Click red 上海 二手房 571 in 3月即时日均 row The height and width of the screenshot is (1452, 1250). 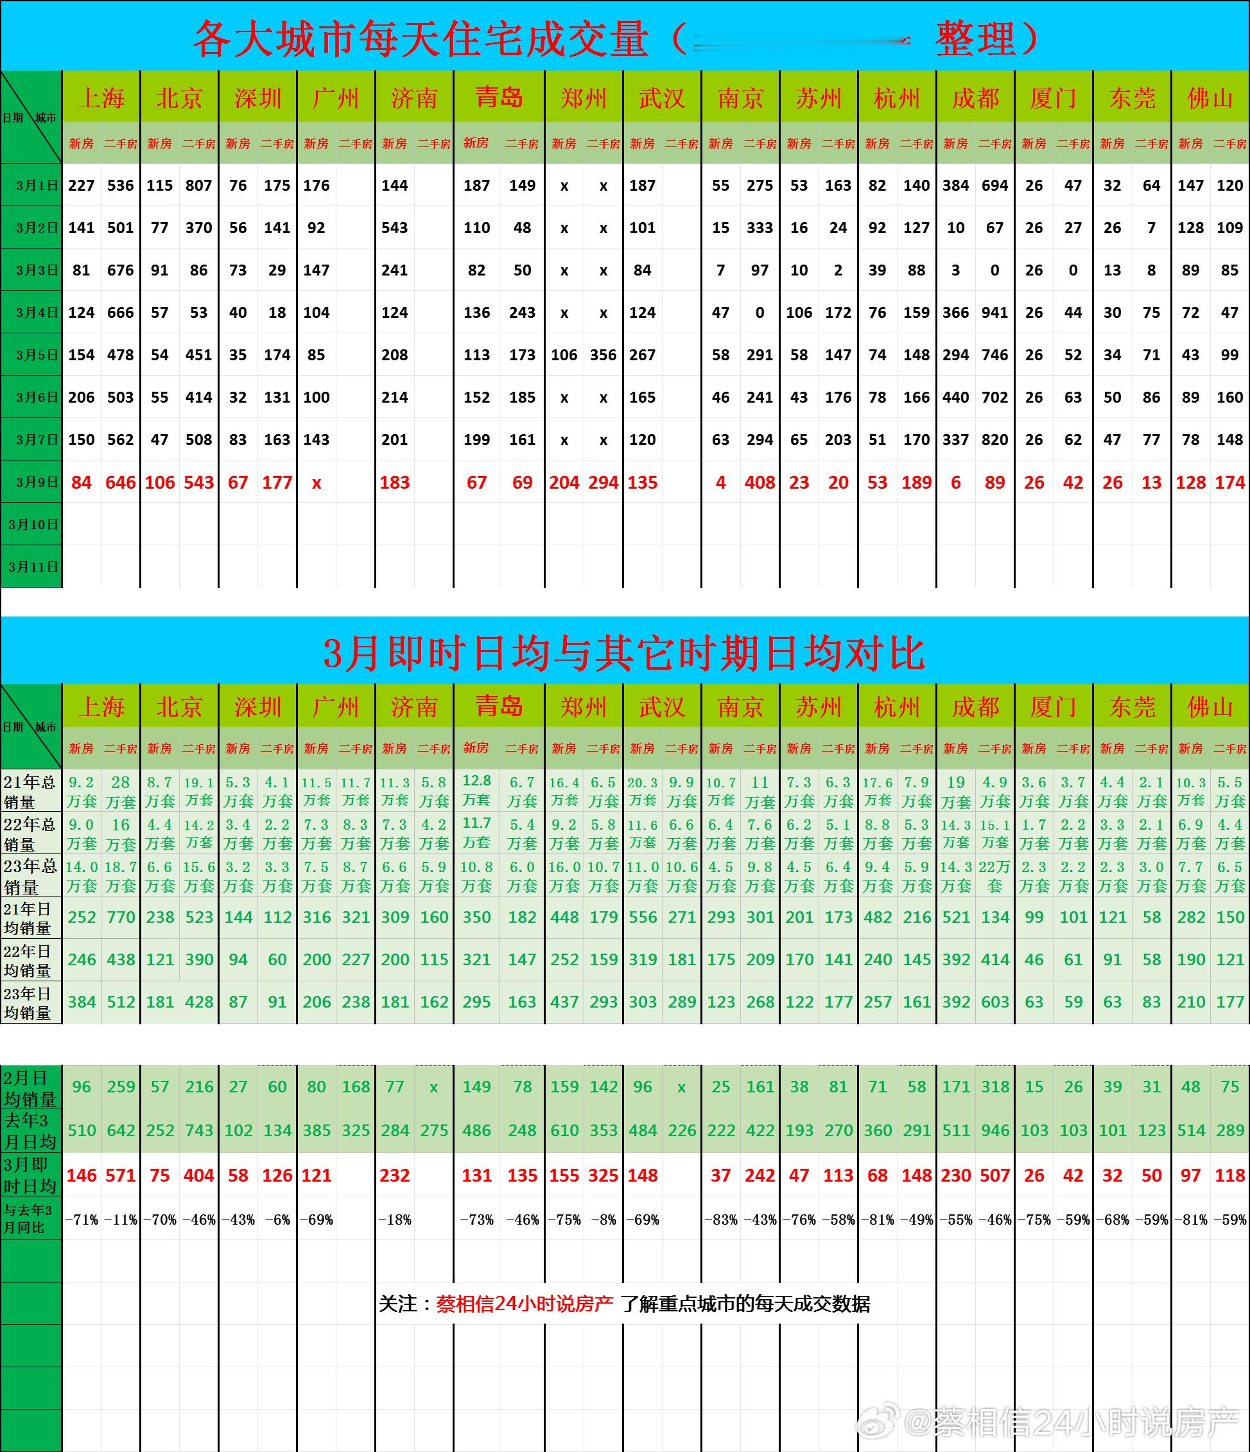point(121,1175)
